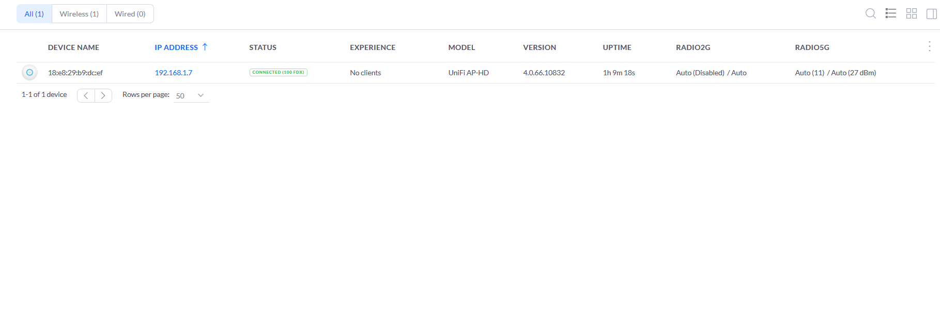940x316 pixels.
Task: Open IP address link 192.168.1.7
Action: (x=174, y=73)
